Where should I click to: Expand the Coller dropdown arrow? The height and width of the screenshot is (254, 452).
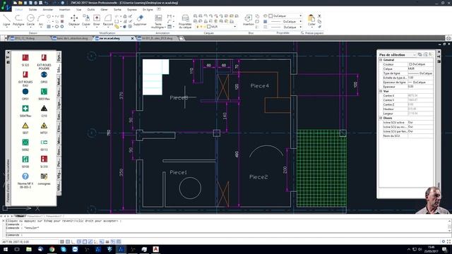tap(311, 28)
